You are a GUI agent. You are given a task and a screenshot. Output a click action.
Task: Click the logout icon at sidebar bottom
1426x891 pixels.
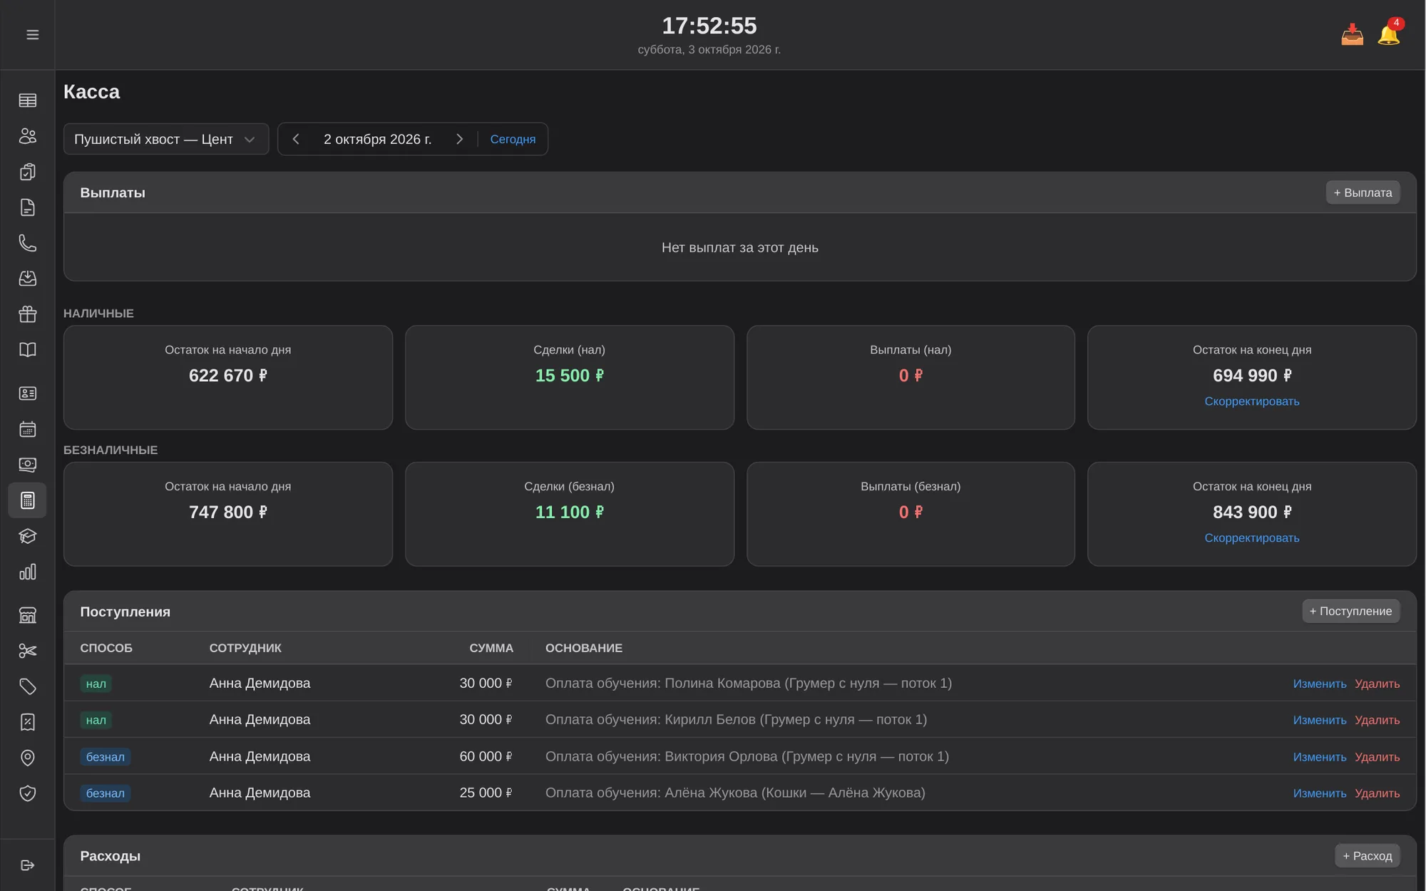(x=28, y=865)
